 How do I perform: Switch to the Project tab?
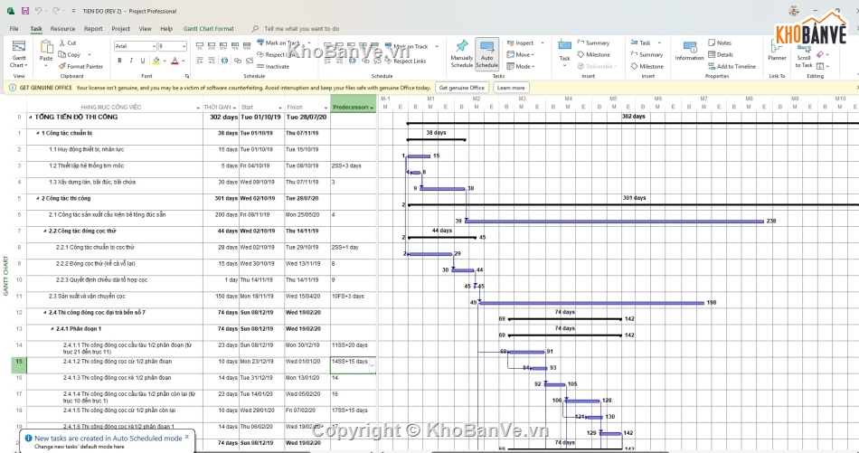(120, 29)
